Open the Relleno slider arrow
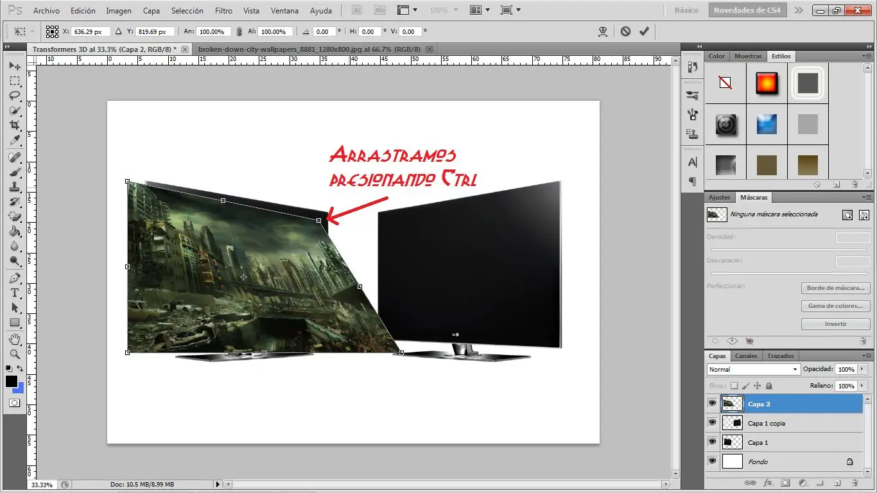 click(x=862, y=386)
